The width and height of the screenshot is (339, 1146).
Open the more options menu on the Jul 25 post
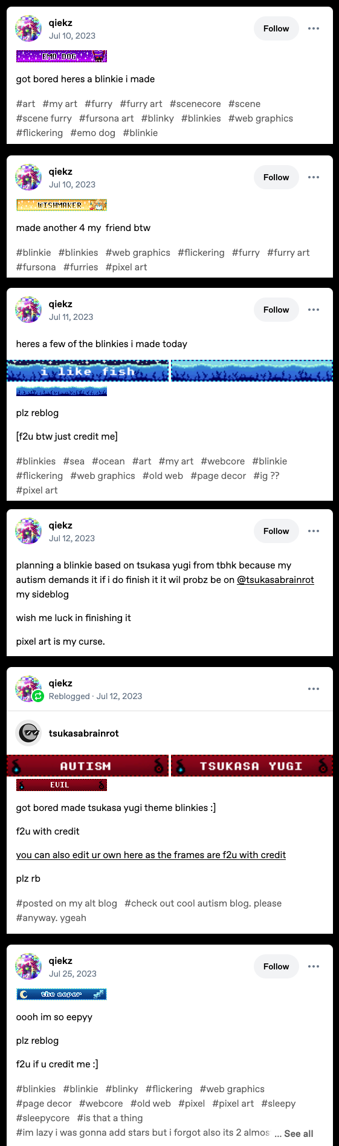(x=313, y=966)
